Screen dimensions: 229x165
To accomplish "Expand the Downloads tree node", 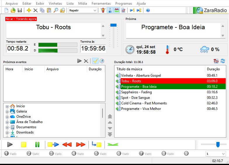I will 7,133.
